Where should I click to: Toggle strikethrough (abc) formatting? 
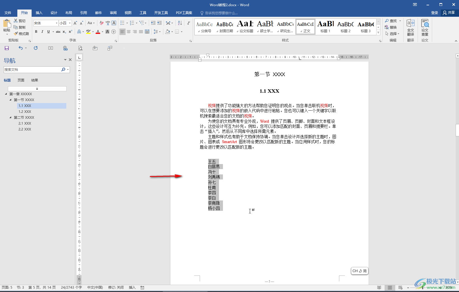pyautogui.click(x=58, y=32)
